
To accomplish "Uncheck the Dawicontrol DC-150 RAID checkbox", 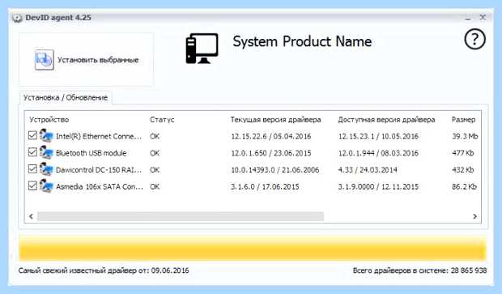I will tap(32, 168).
